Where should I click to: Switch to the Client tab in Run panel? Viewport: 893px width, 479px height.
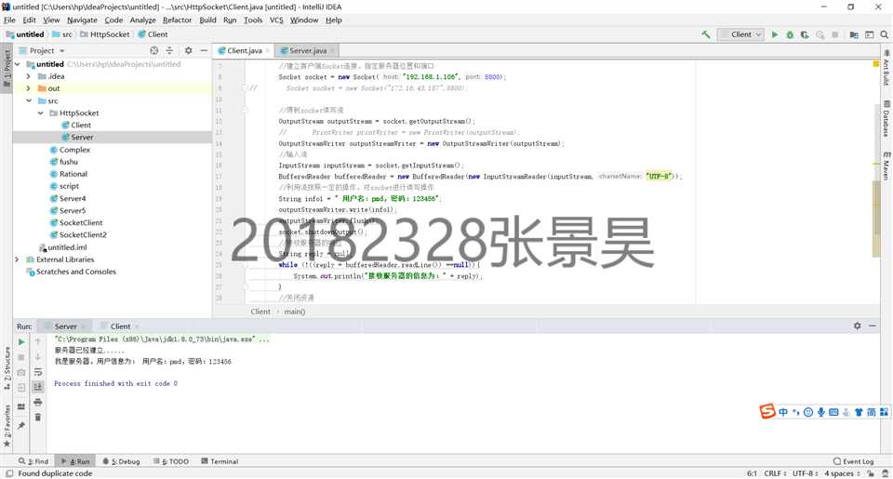point(120,326)
